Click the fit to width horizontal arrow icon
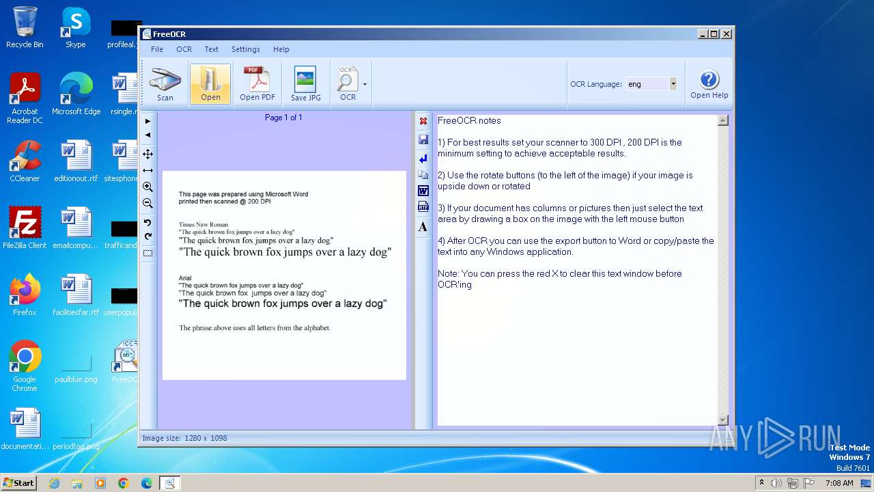The image size is (874, 492). click(x=147, y=170)
